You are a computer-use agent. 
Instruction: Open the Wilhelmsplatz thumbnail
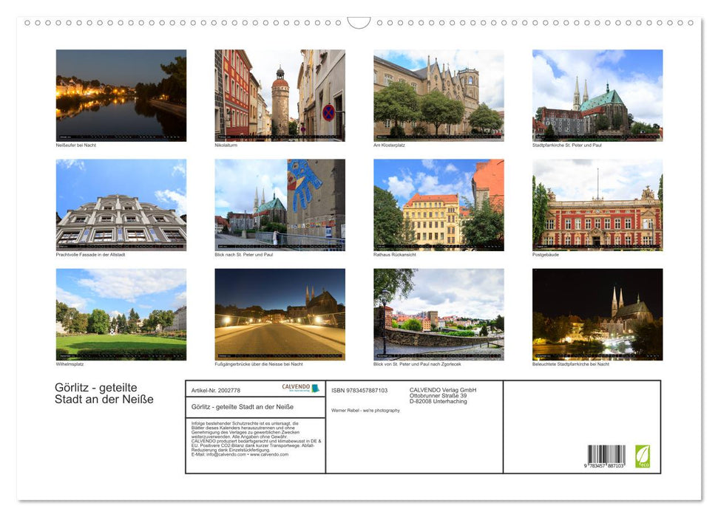pos(121,314)
